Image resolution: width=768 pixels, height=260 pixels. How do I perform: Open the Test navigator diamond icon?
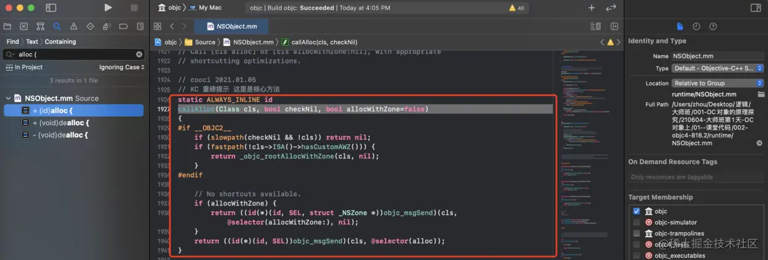(90, 27)
